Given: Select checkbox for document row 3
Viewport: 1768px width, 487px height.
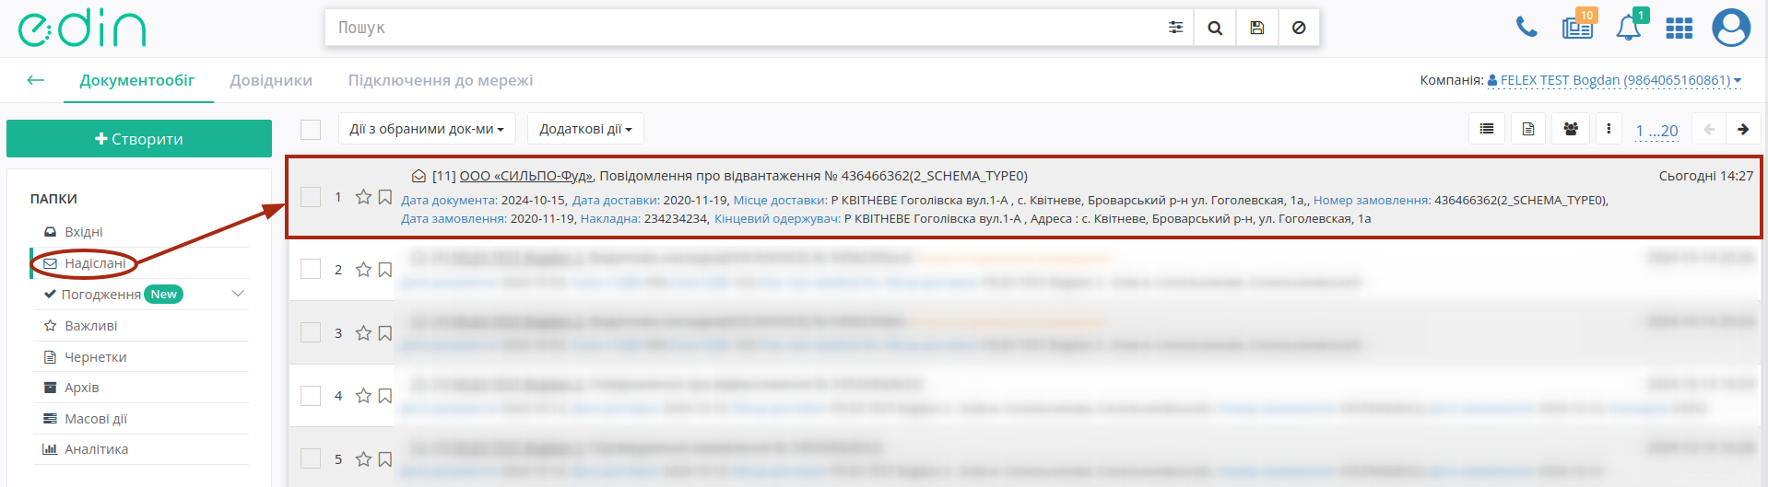Looking at the screenshot, I should pyautogui.click(x=311, y=332).
